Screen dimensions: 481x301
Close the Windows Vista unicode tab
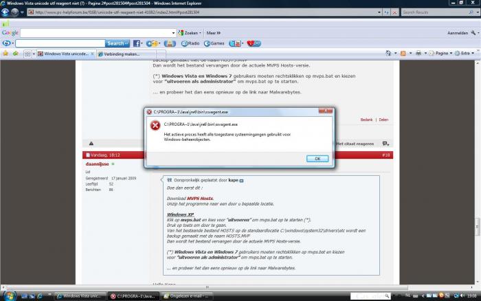pyautogui.click(x=92, y=54)
